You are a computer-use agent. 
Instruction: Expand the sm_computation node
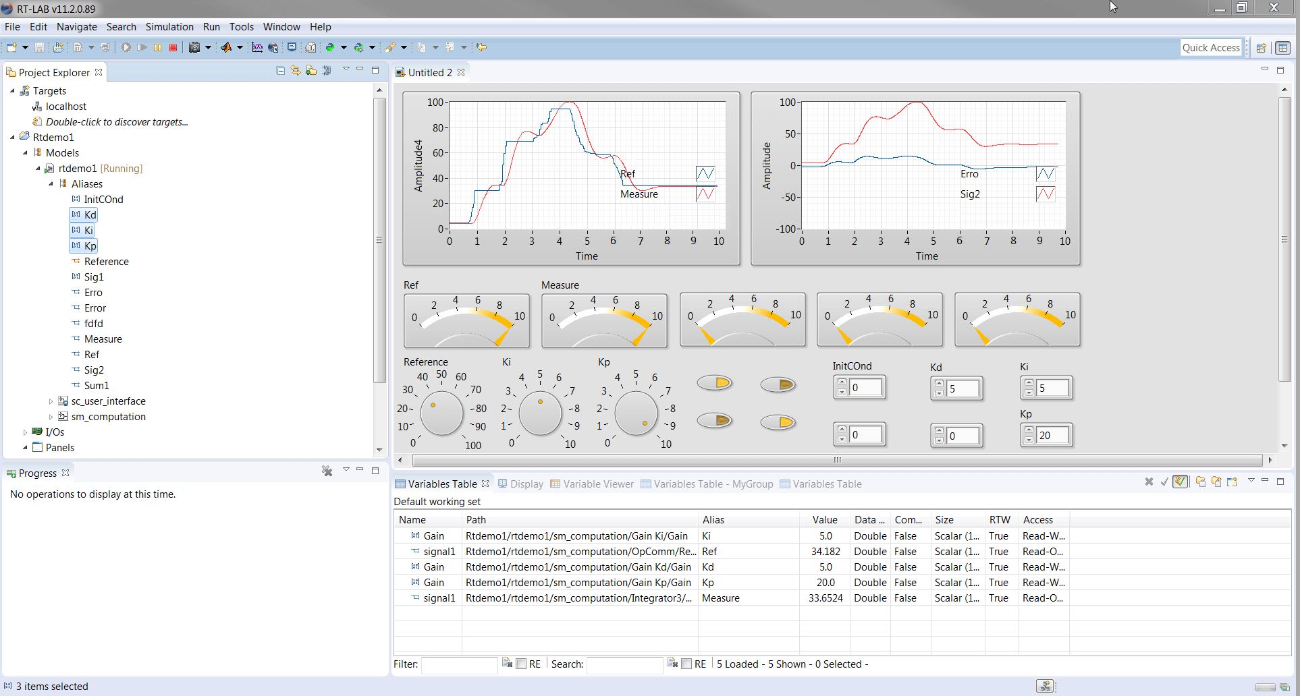pyautogui.click(x=51, y=417)
